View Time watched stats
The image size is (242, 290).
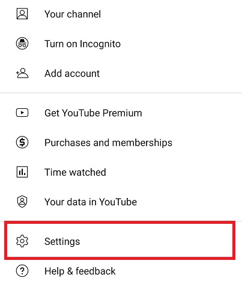tap(121, 172)
